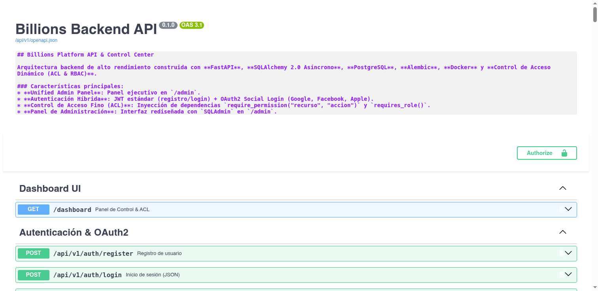Click the GET method badge for /dashboard
598x291 pixels.
tap(34, 210)
